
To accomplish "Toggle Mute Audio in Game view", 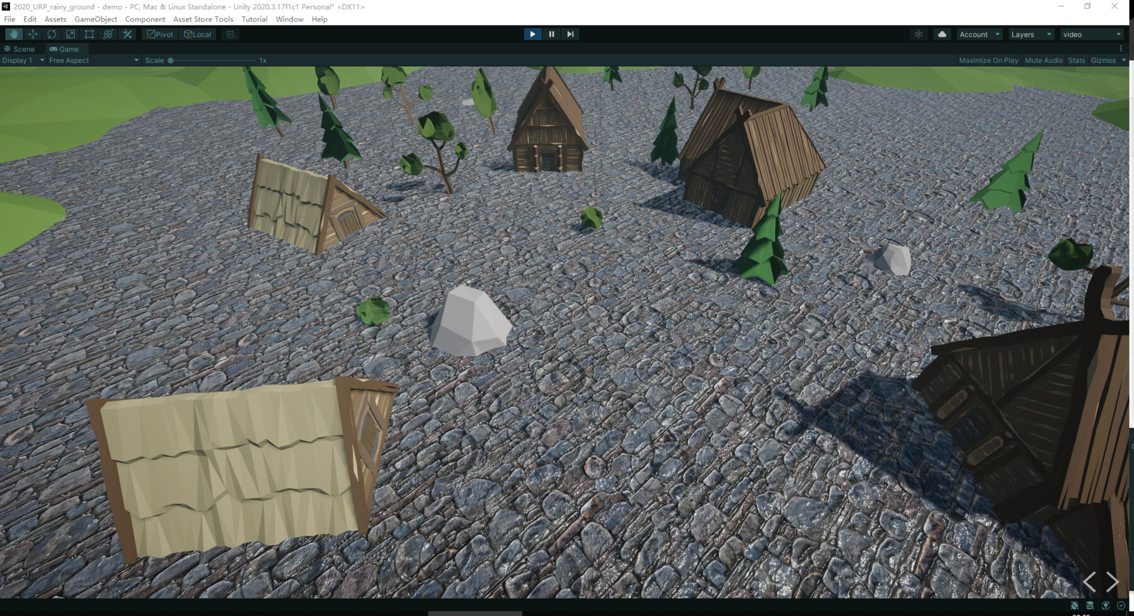I will [1043, 60].
